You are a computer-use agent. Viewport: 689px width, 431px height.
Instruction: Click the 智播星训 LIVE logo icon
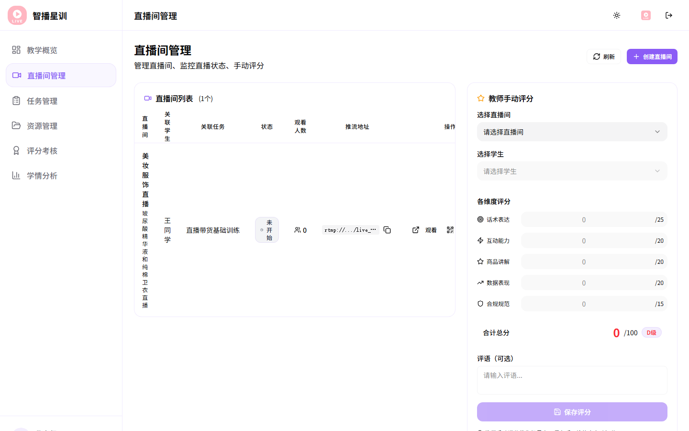coord(17,15)
